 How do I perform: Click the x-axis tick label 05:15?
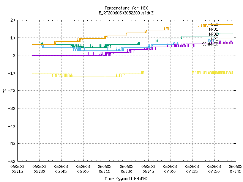point(17,171)
